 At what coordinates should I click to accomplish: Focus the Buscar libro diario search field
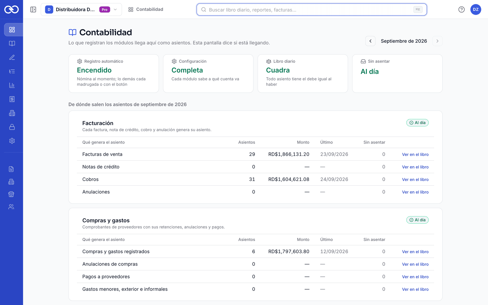click(x=312, y=10)
